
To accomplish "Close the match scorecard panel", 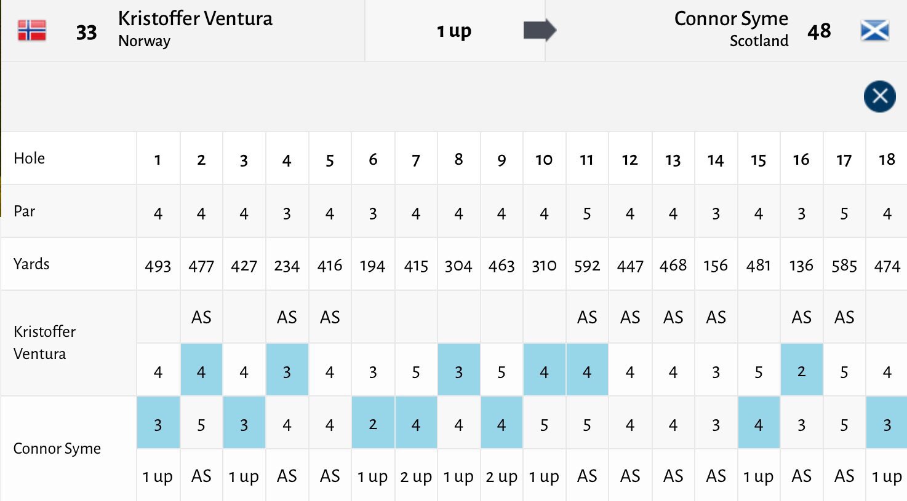I will pos(879,97).
